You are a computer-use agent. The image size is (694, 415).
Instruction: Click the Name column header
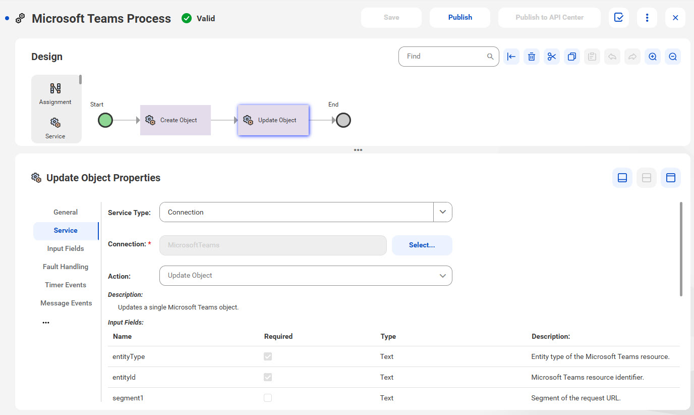click(123, 336)
